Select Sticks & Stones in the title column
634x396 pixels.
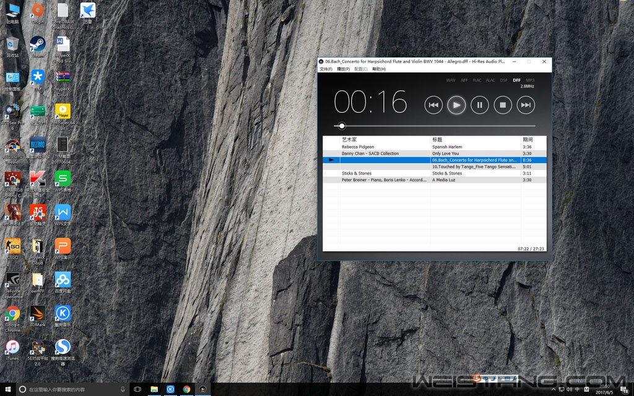click(447, 173)
